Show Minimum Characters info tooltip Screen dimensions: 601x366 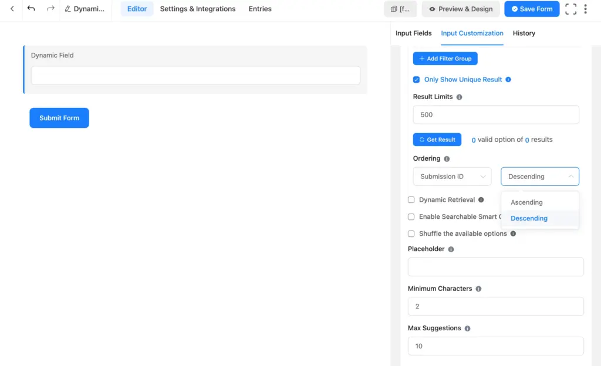click(478, 289)
